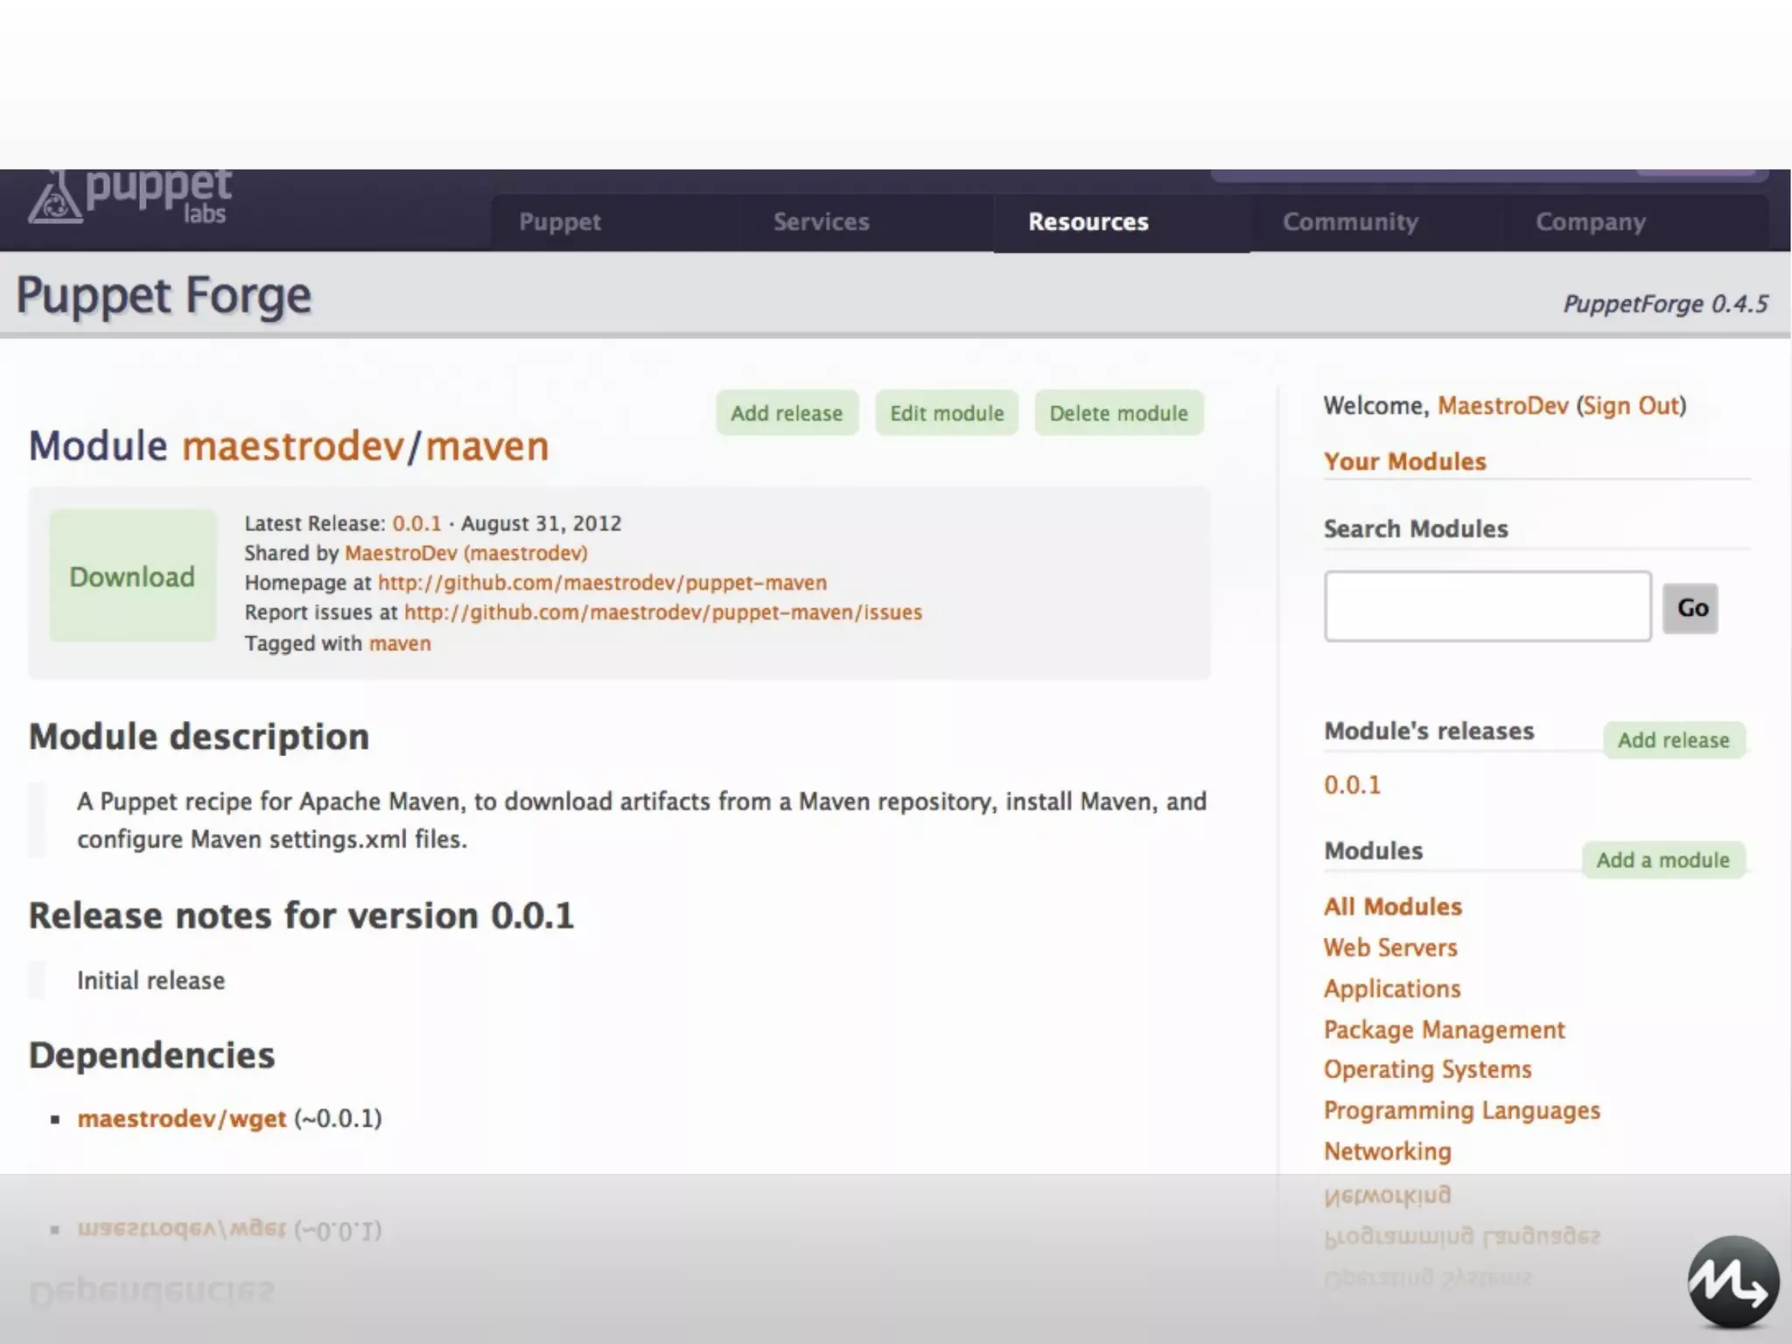Open the Resources navigation tab

point(1088,222)
